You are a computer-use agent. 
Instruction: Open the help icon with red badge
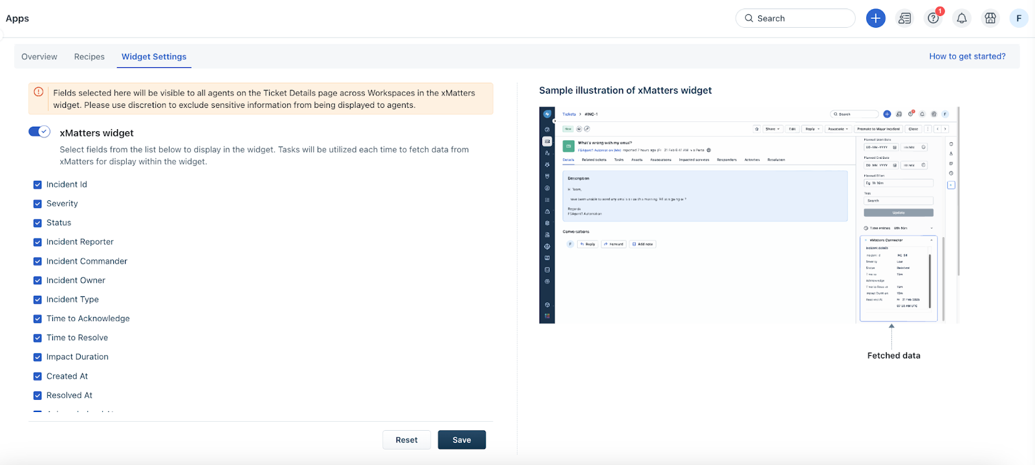tap(933, 18)
